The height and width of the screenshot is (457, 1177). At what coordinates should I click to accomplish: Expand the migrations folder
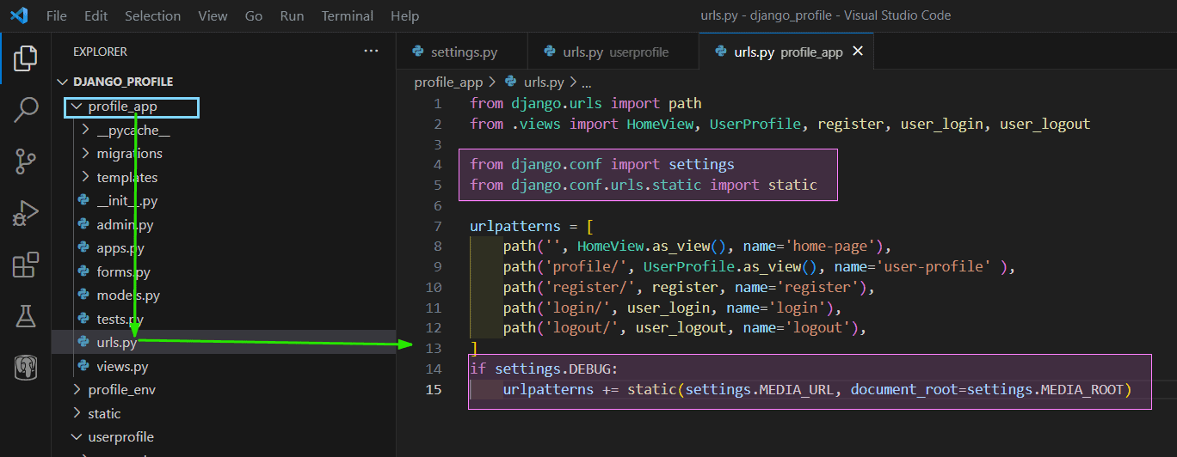point(85,154)
